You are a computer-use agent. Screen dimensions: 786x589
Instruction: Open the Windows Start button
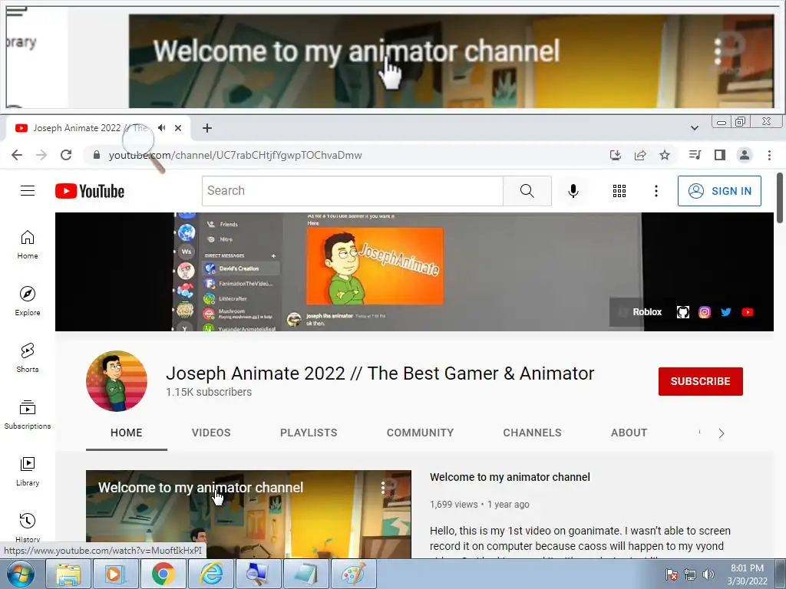click(19, 574)
